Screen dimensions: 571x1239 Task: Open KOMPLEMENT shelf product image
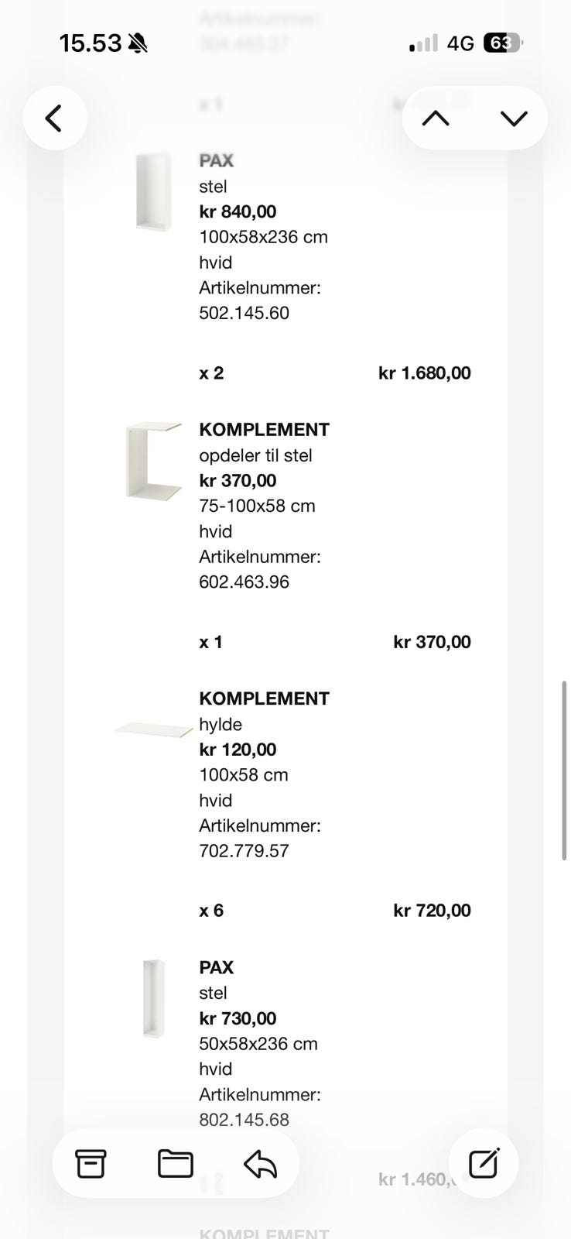click(x=153, y=729)
